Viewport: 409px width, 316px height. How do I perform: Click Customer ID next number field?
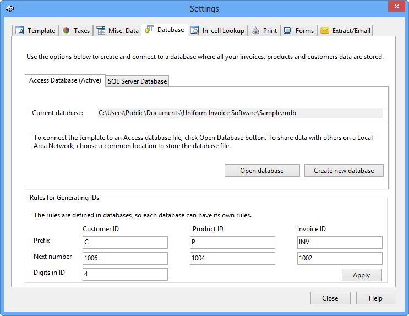(x=125, y=258)
